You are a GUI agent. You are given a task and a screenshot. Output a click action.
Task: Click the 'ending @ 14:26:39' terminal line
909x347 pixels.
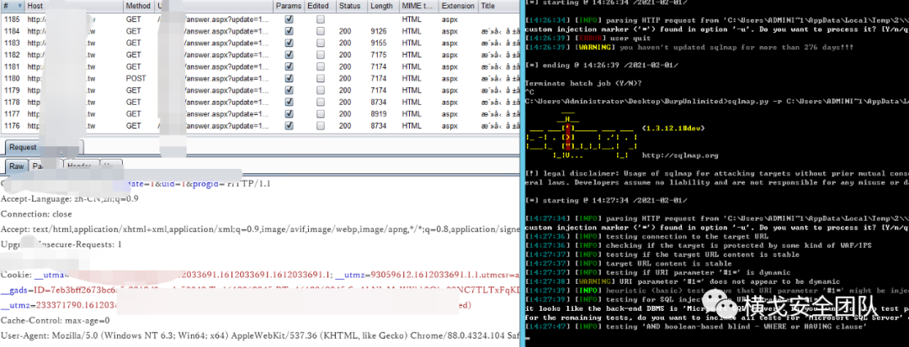[x=603, y=65]
